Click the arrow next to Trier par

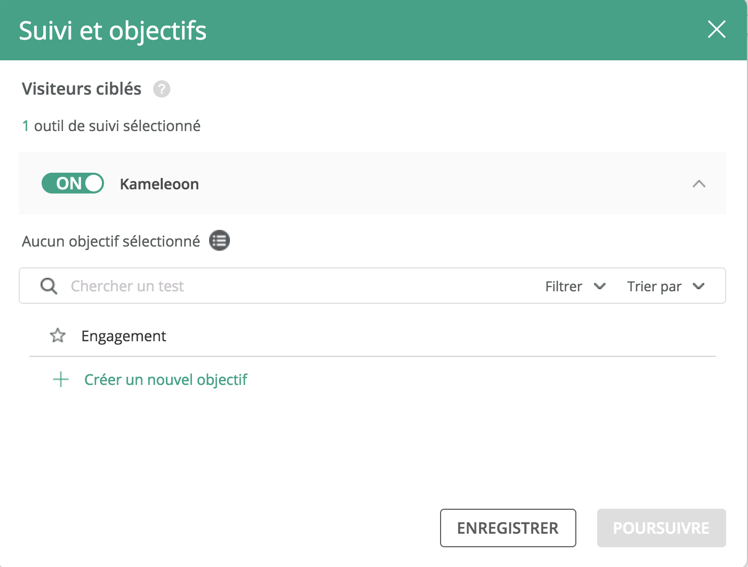699,286
